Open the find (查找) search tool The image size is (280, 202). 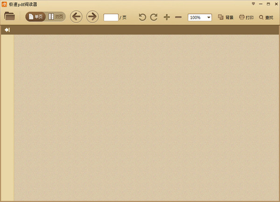[266, 17]
